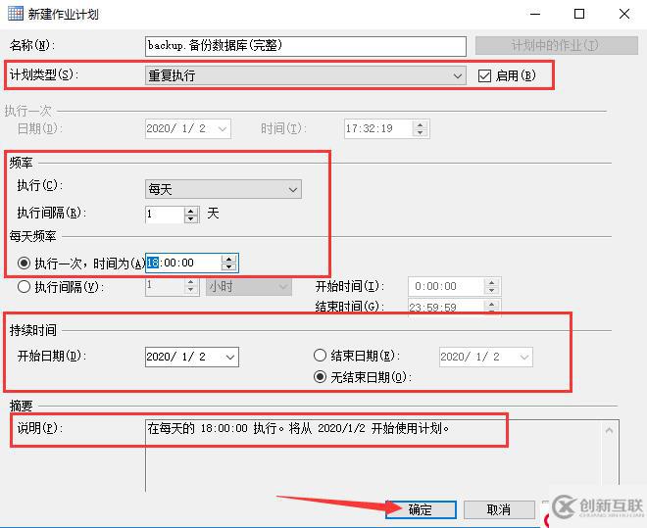Select the 结束日期 radio button
Viewport: 647px width, 528px height.
[320, 356]
